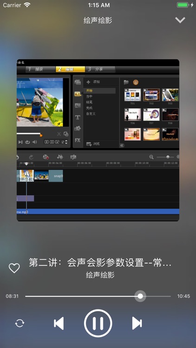This screenshot has width=196, height=348.
Task: Click the playback progress slider knob
Action: click(140, 296)
